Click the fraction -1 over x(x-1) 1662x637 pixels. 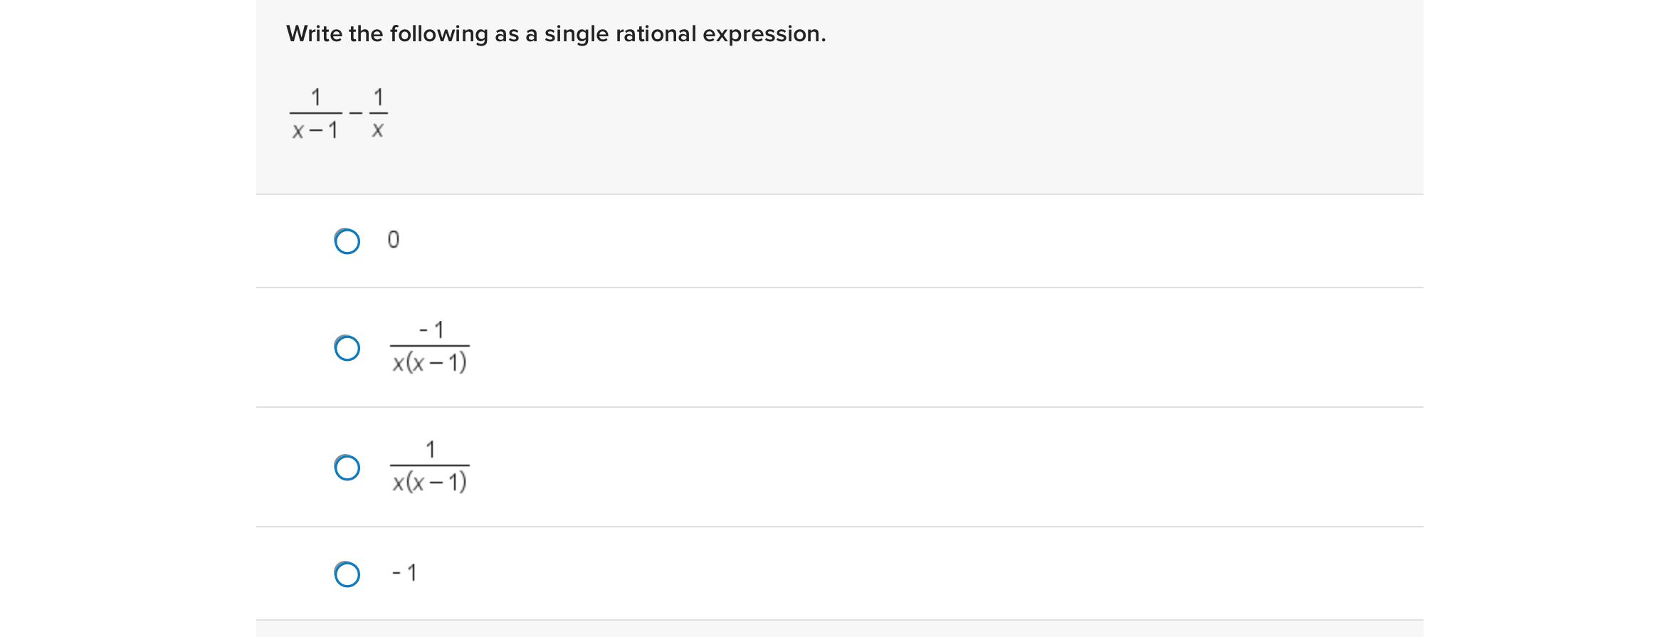click(430, 347)
